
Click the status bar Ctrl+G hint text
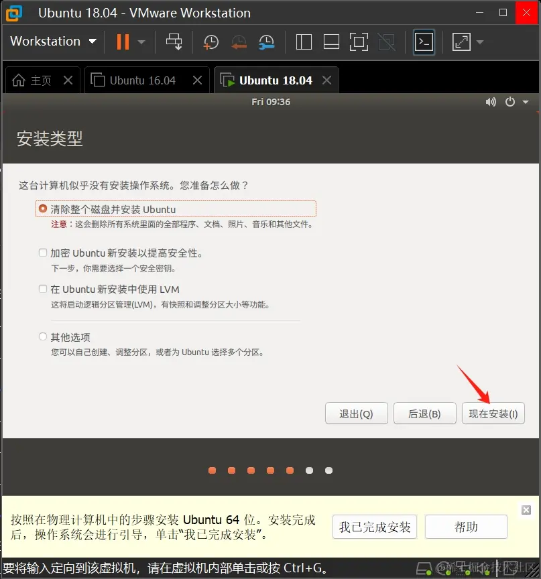coord(165,568)
